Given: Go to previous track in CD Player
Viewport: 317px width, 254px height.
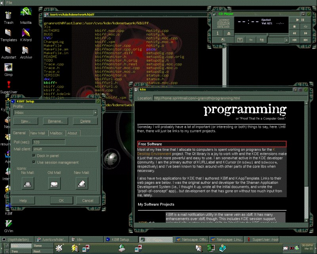Looking at the screenshot, I should click(x=294, y=40).
